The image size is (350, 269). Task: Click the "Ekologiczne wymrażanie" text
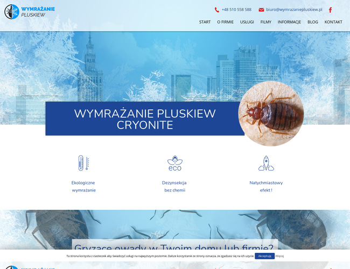tap(83, 187)
